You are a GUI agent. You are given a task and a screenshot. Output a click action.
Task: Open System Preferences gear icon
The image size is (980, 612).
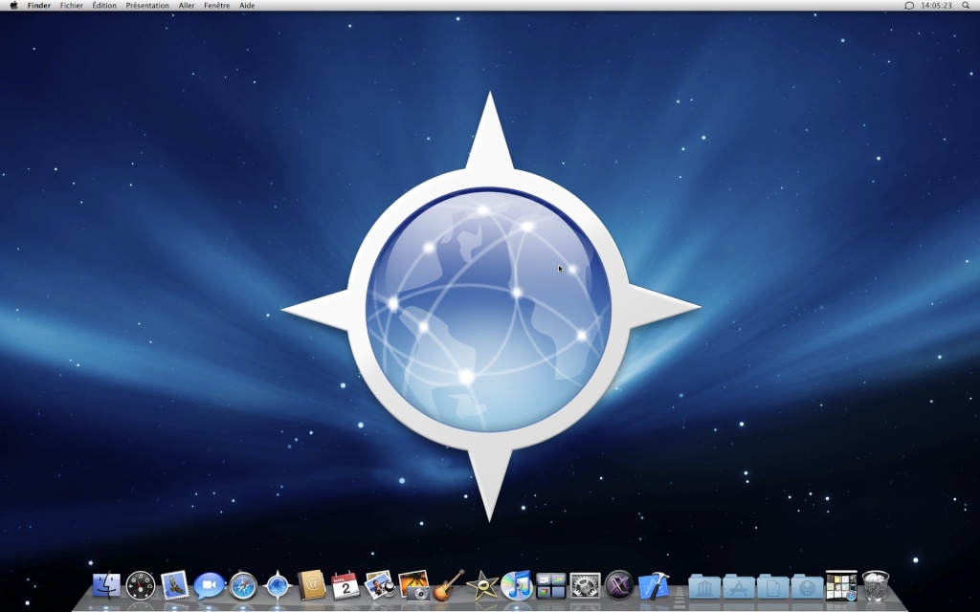pos(585,586)
